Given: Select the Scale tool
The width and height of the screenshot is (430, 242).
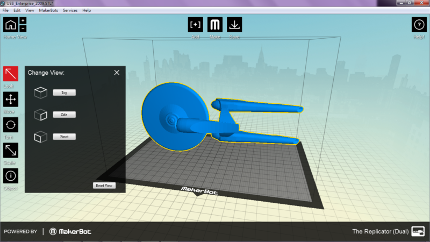Looking at the screenshot, I should (11, 151).
